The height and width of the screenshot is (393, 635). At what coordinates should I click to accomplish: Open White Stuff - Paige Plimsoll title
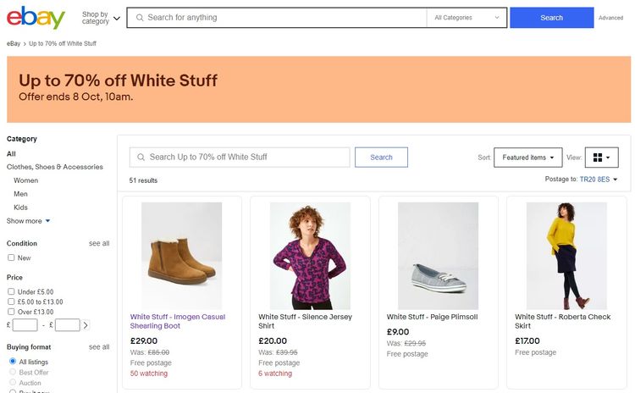(x=432, y=317)
